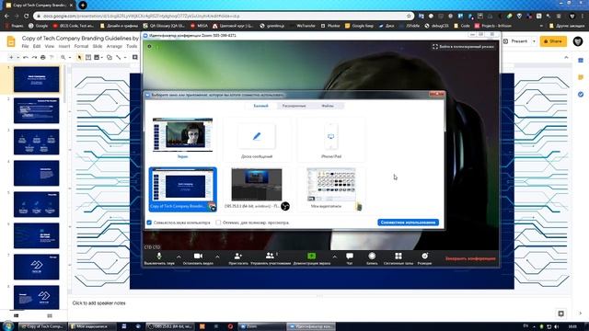This screenshot has width=589, height=331.
Task: Expand the audio options arrow beside microphone
Action: coord(179,257)
